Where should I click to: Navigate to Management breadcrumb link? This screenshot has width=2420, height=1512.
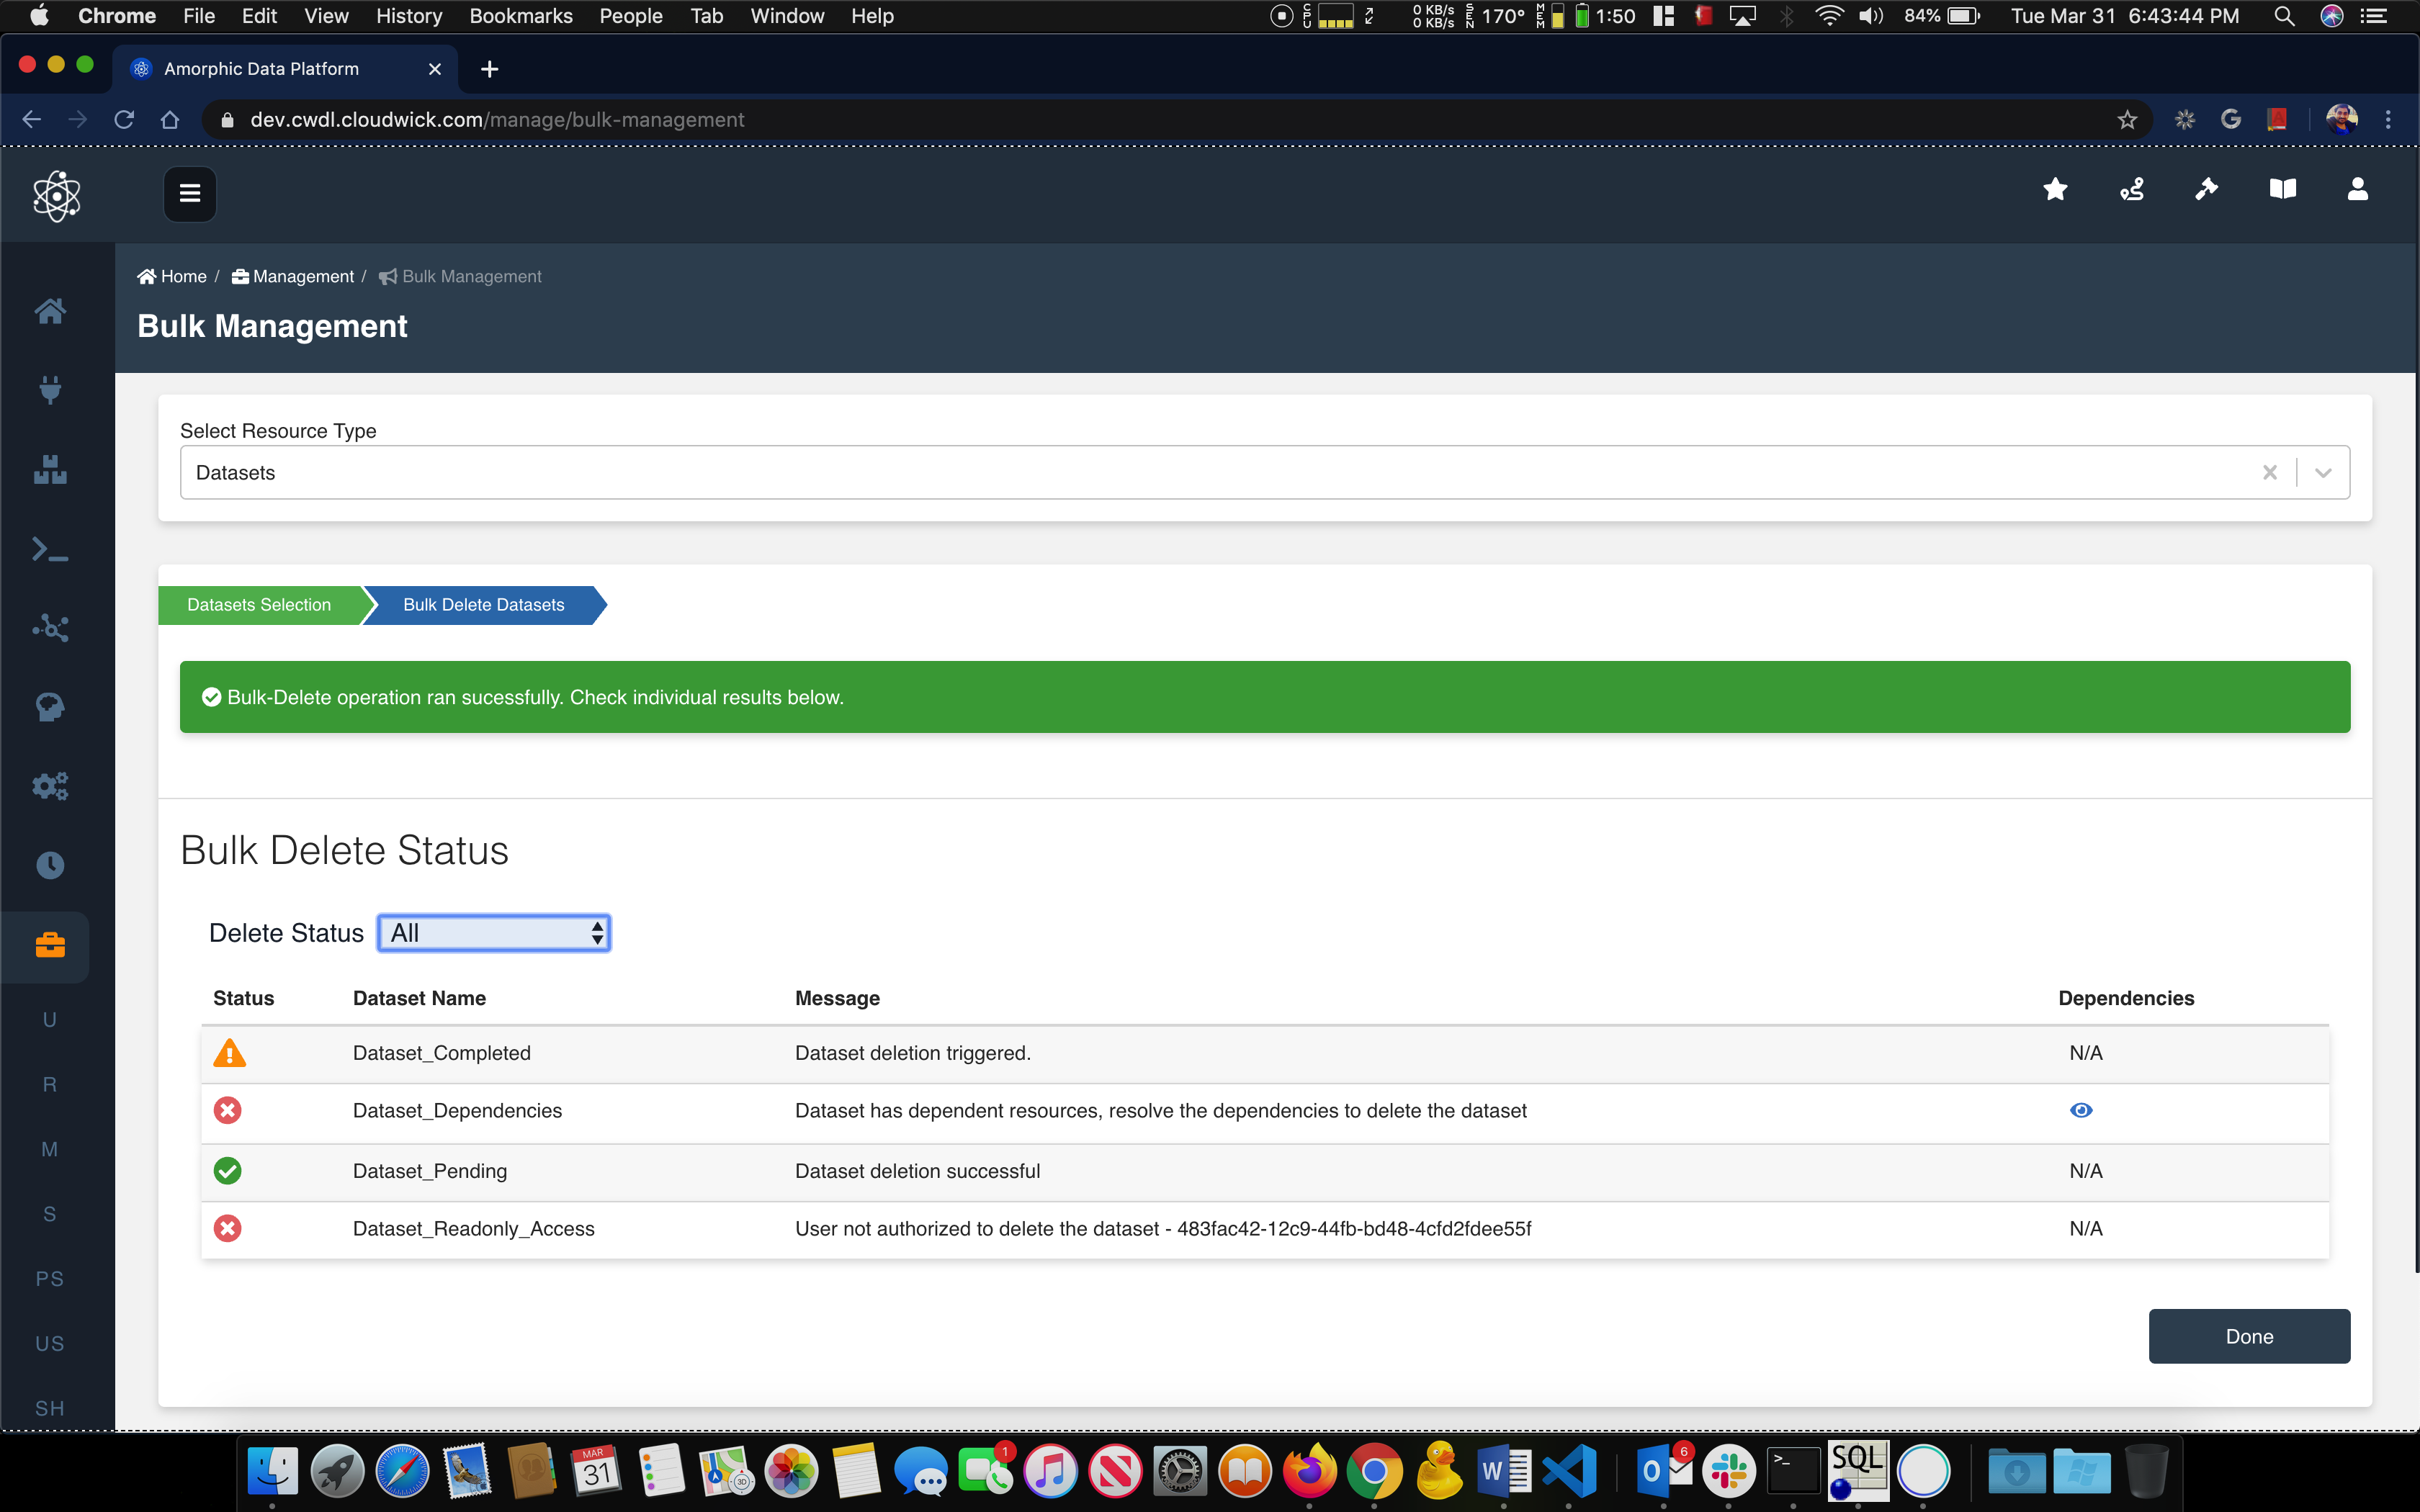293,277
